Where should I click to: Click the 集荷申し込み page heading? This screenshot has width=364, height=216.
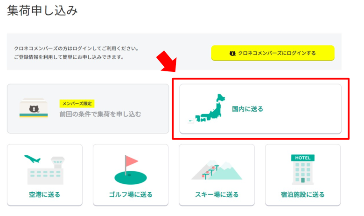click(42, 11)
